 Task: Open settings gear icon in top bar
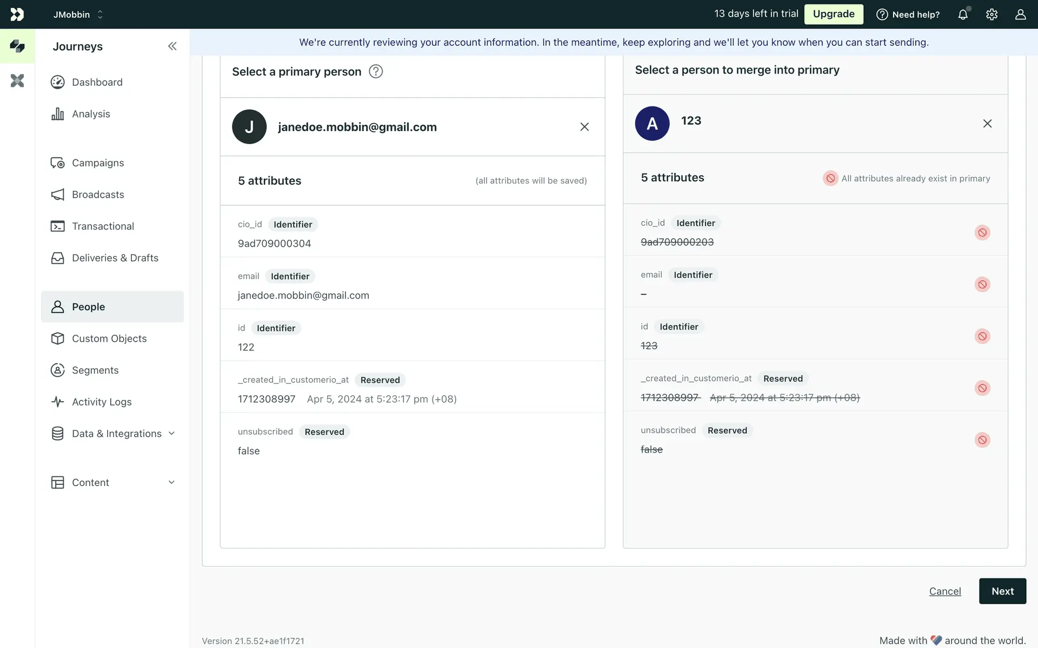click(x=992, y=15)
